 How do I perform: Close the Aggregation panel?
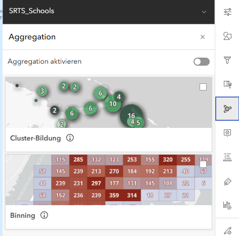point(203,37)
